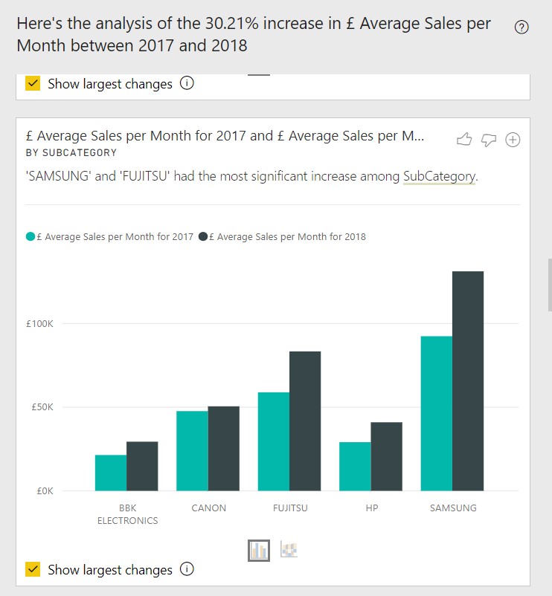Open info icon beside lower Show largest changes
The image size is (552, 596).
[x=187, y=569]
